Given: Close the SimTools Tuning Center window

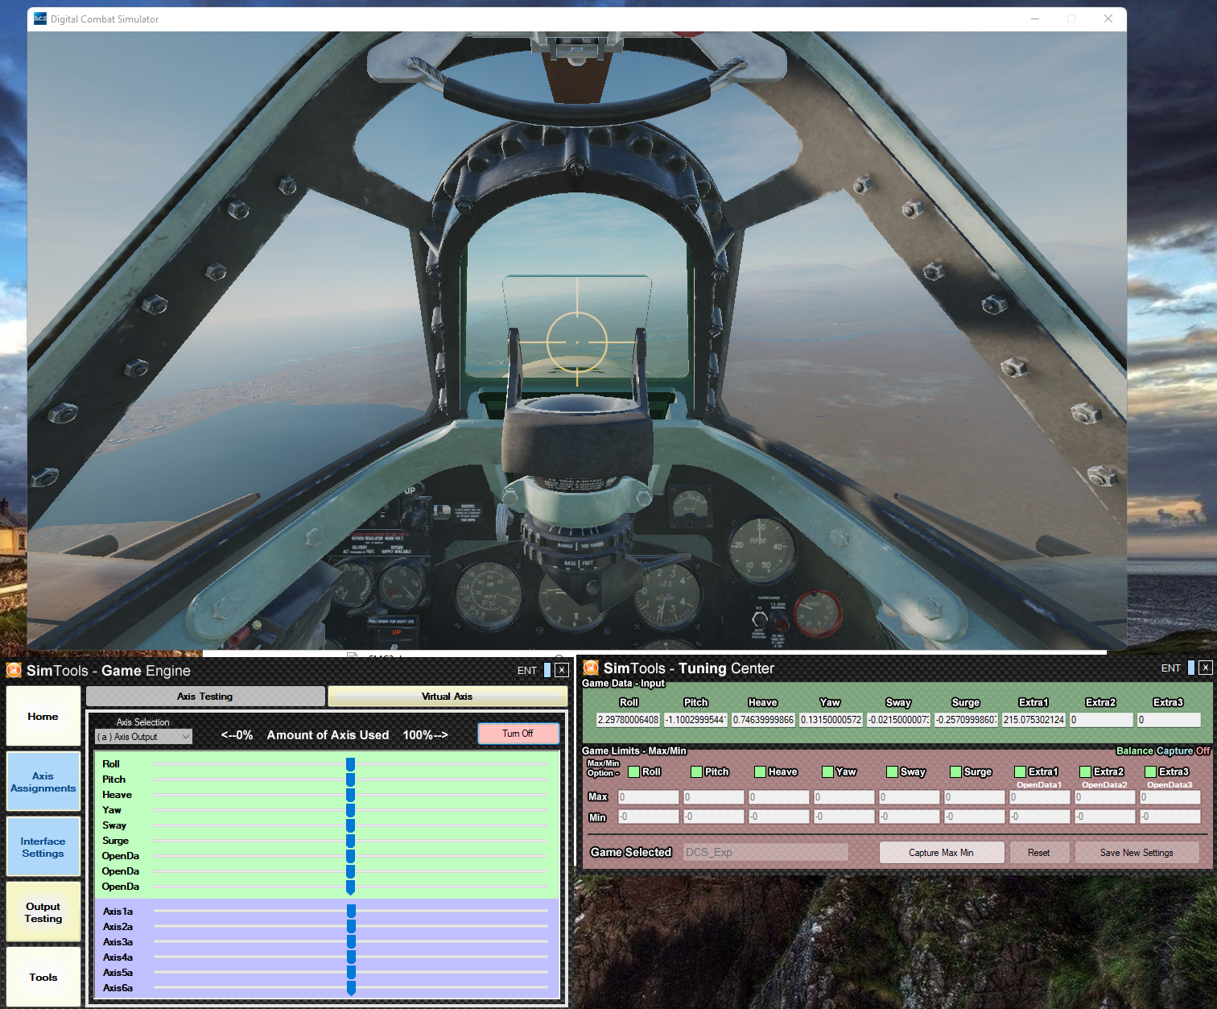Looking at the screenshot, I should (1205, 668).
